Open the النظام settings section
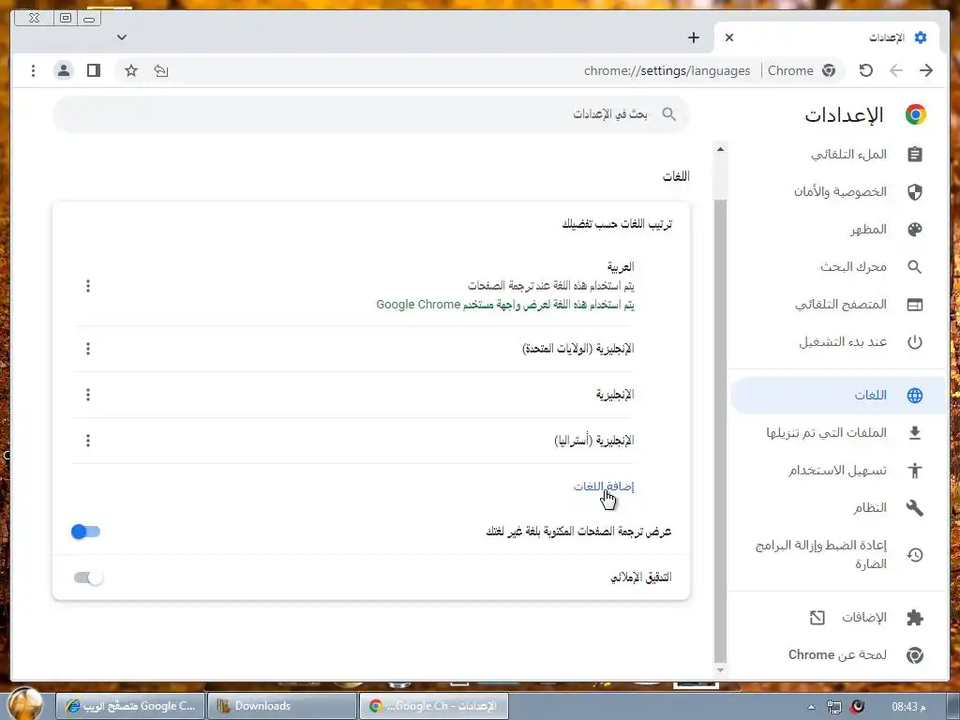Screen dimensions: 960x720 pos(870,507)
